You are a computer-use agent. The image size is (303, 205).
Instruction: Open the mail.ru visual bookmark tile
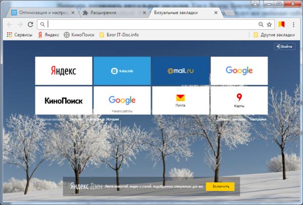[181, 71]
